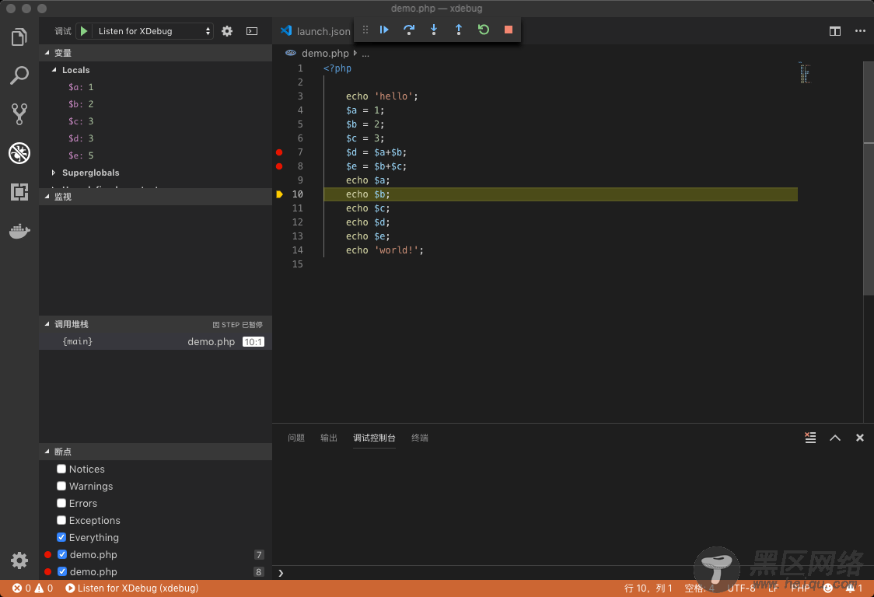Click the 10:1 position badge in call stack

tap(253, 342)
